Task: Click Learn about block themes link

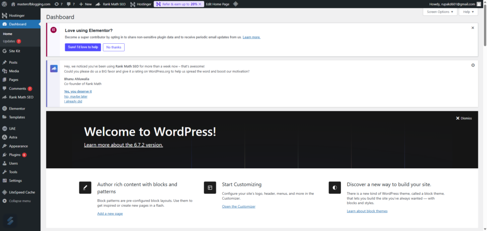Action: (367, 211)
